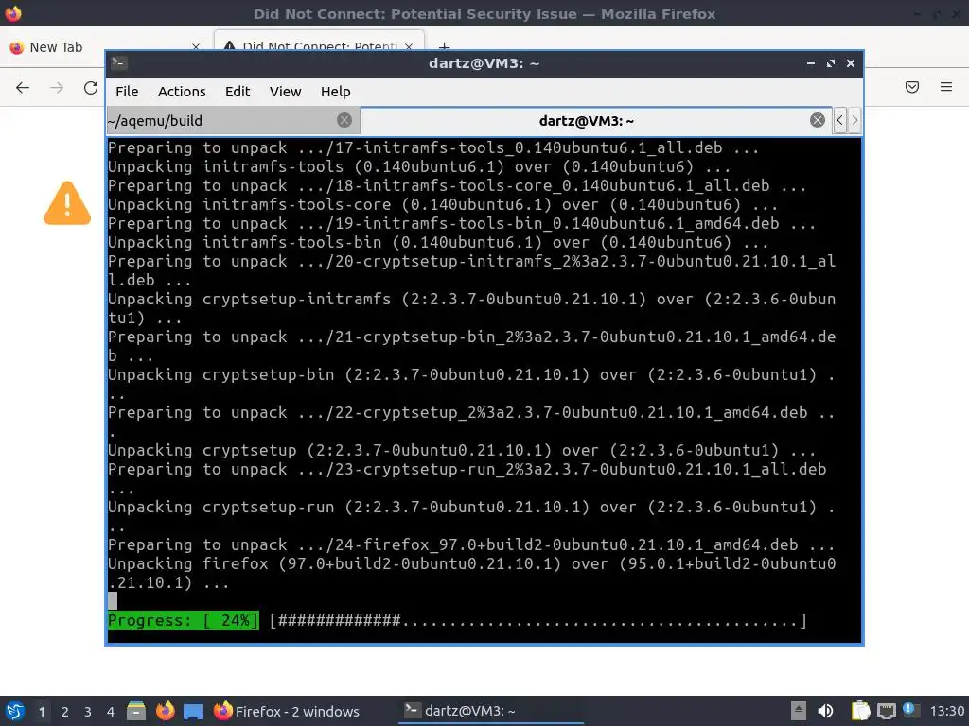Screen dimensions: 969x726
Task: Click the hash-mark progress bar in terminal
Action: (538, 620)
